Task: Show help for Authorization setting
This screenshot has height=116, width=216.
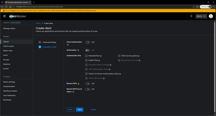Action: pyautogui.click(x=78, y=50)
